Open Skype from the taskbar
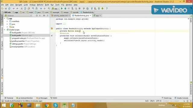Image resolution: width=193 pixels, height=108 pixels. (x=55, y=105)
